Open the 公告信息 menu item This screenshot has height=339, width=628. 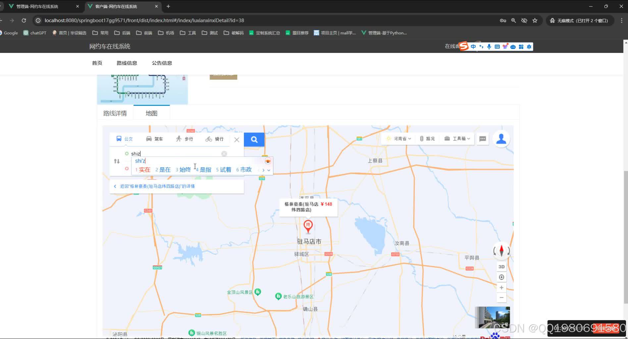tap(162, 63)
